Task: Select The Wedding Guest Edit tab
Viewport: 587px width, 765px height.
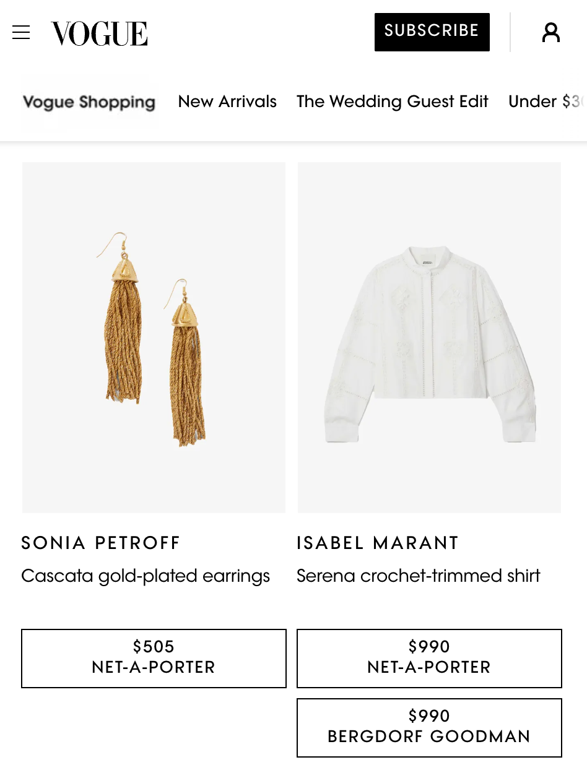Action: point(392,102)
